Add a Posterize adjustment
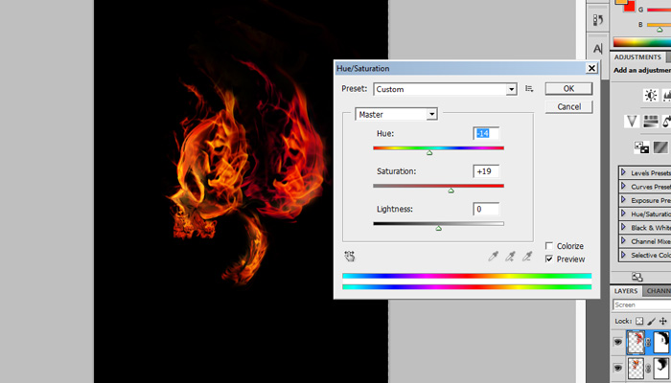Screen dimensions: 671x383 point(660,147)
